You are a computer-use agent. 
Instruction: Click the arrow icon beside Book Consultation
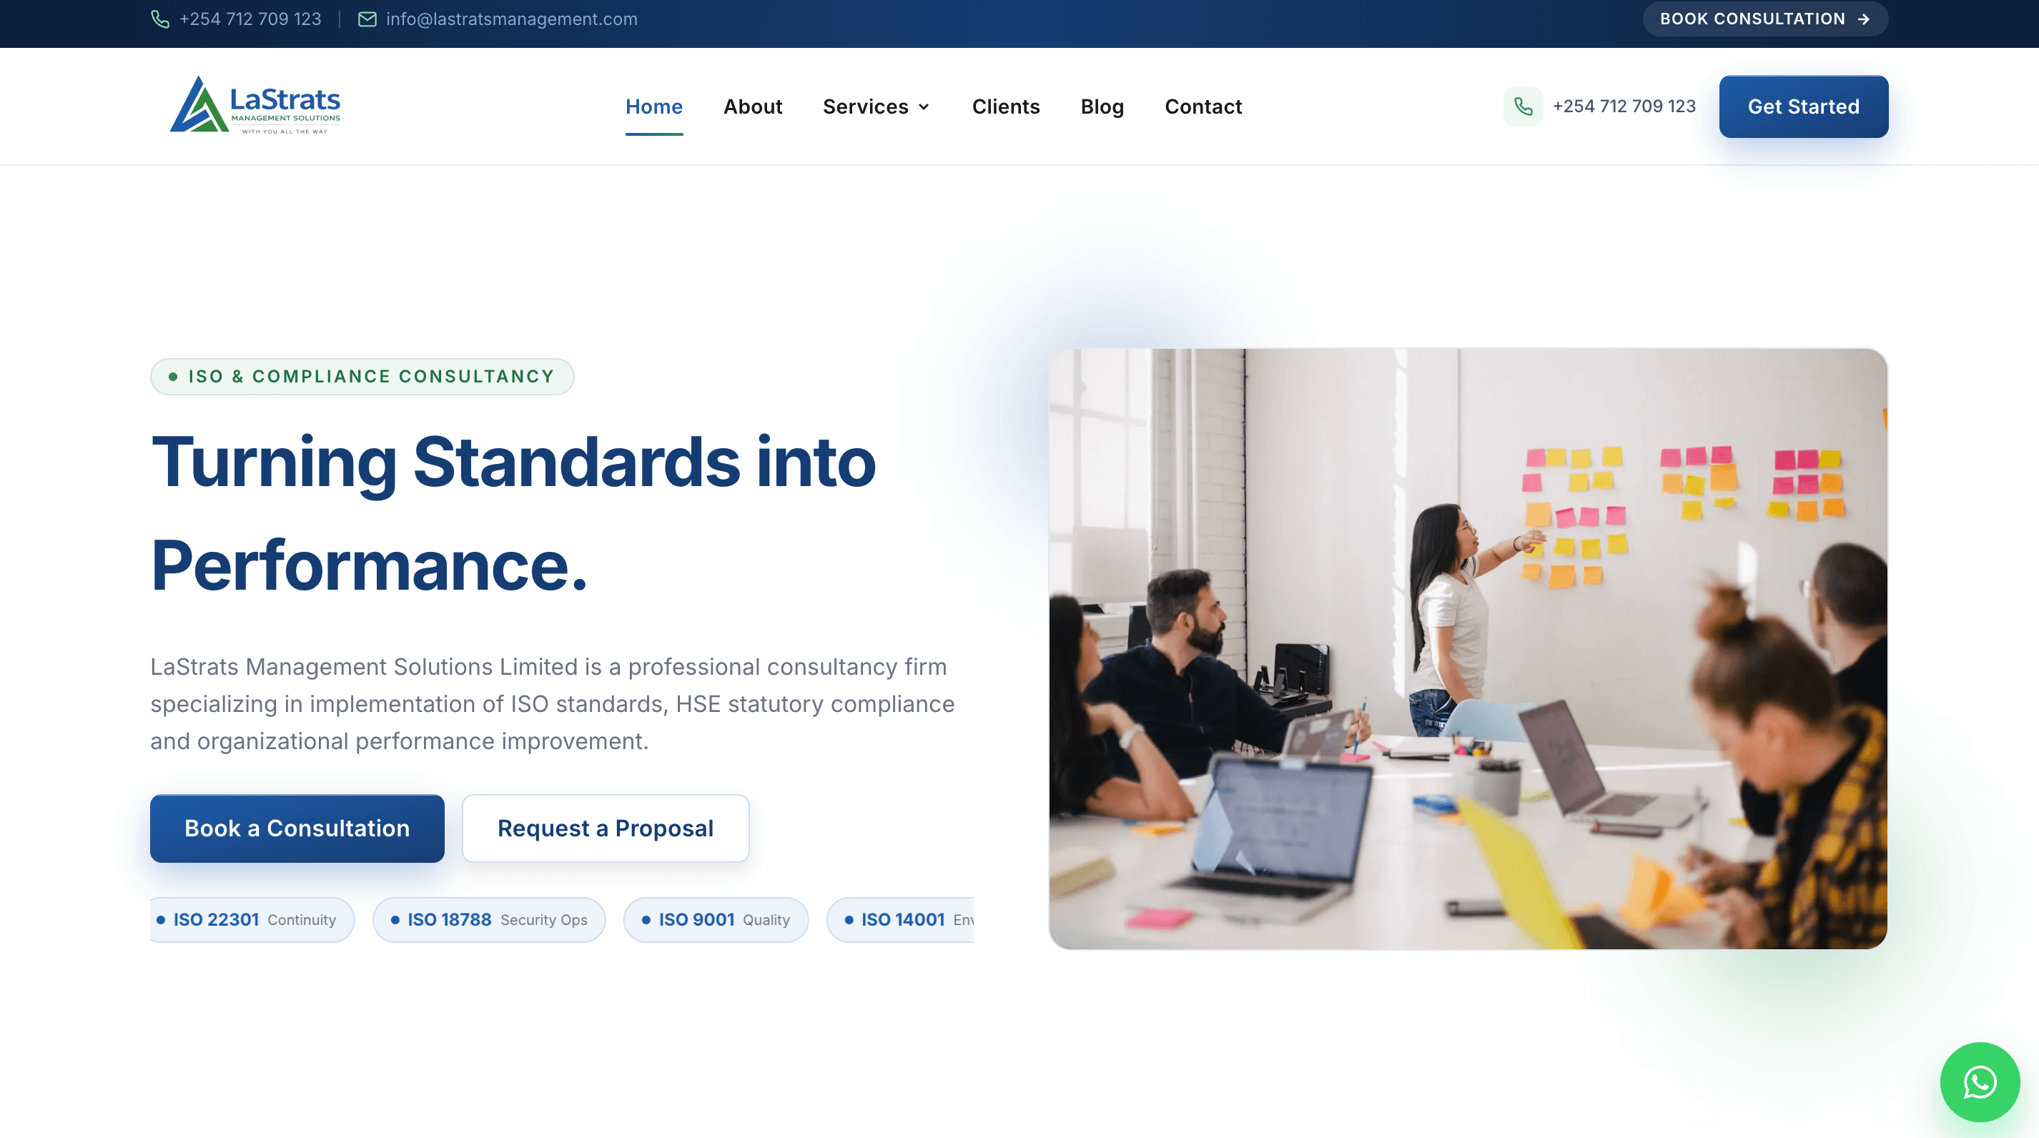[1863, 19]
